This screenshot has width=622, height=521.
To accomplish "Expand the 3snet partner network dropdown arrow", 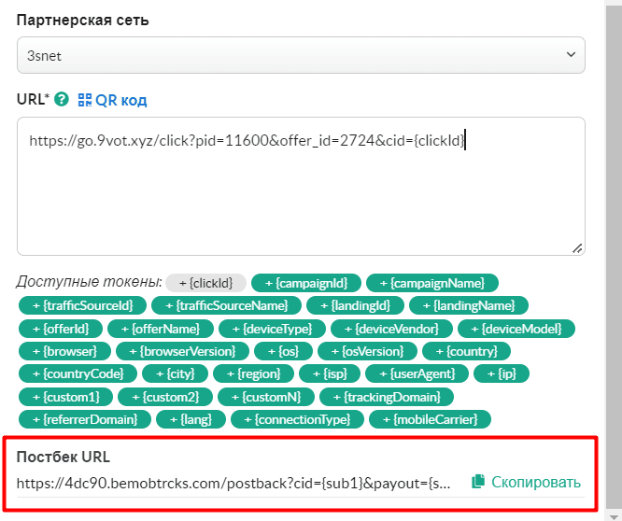I will 571,55.
